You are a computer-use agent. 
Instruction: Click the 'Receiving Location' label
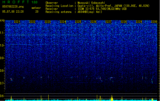[59, 6]
